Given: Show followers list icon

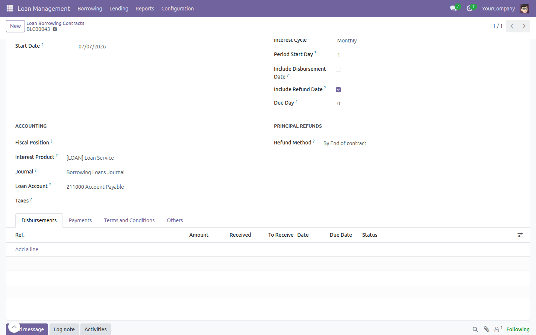Looking at the screenshot, I should (x=497, y=329).
